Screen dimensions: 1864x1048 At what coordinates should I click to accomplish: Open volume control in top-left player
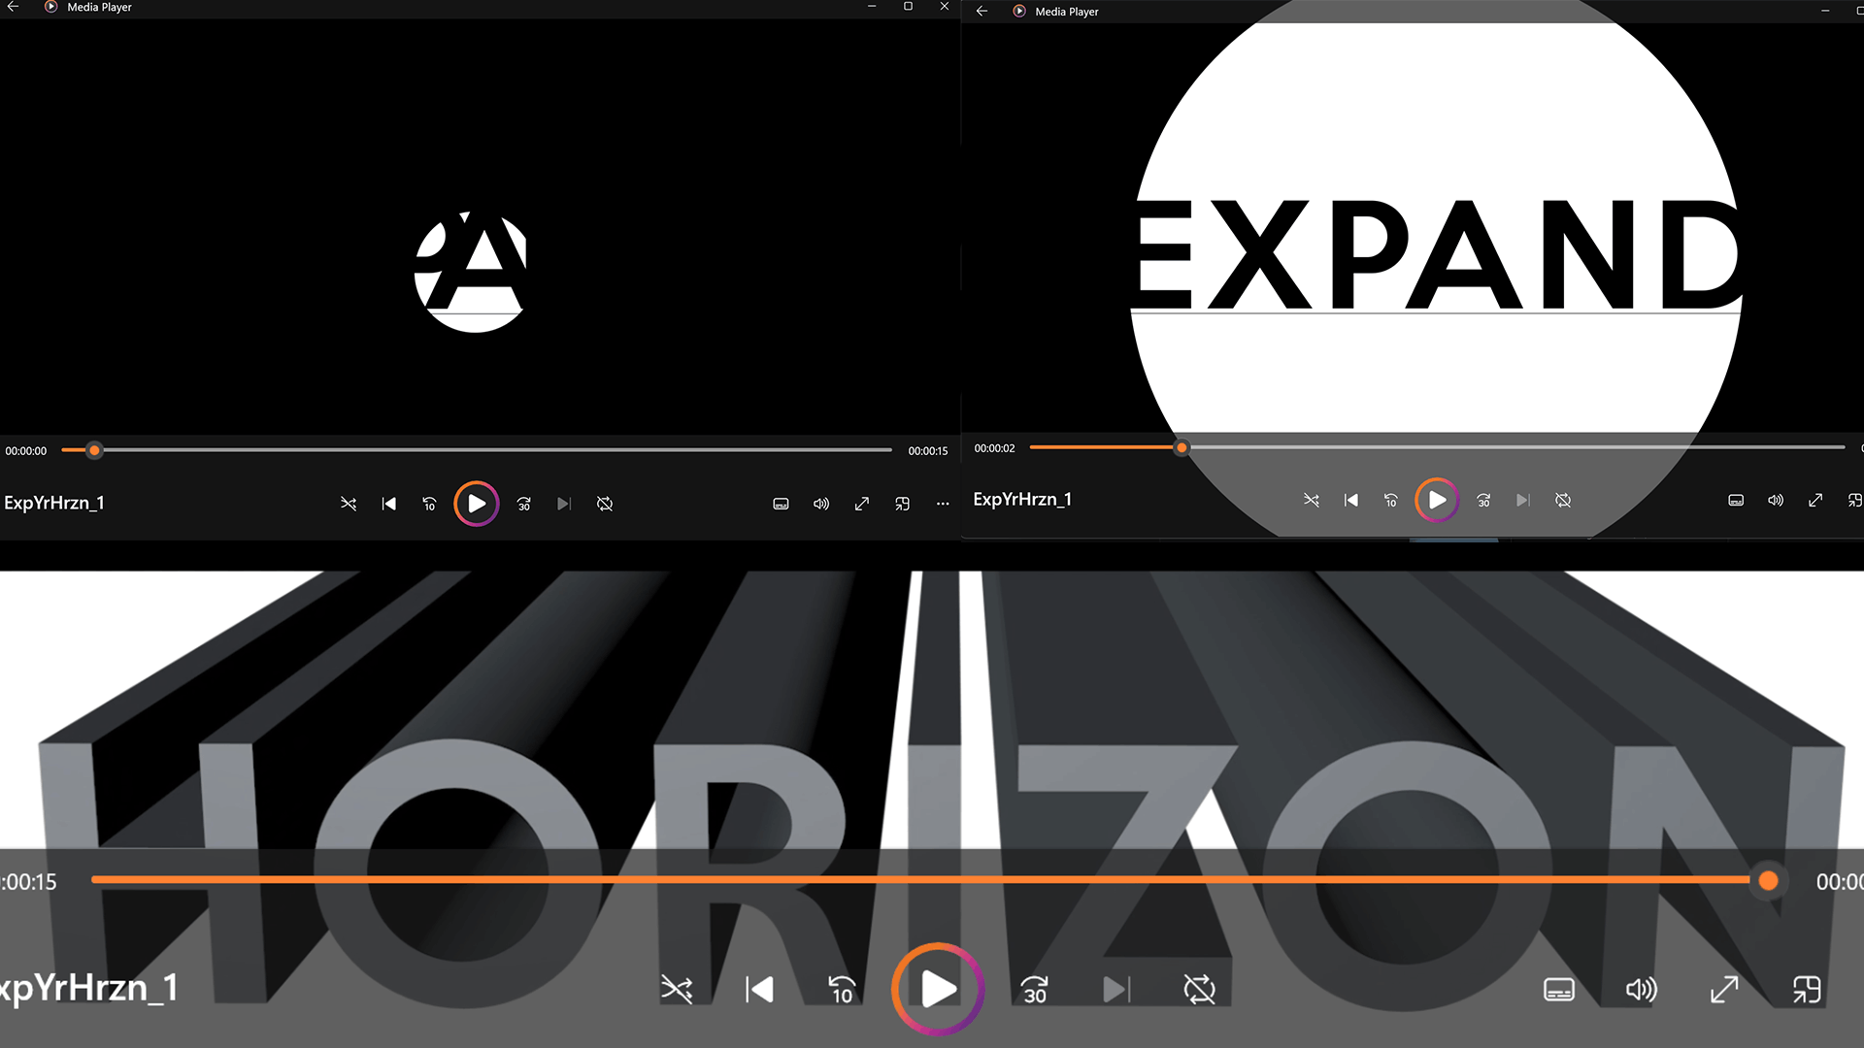click(821, 504)
